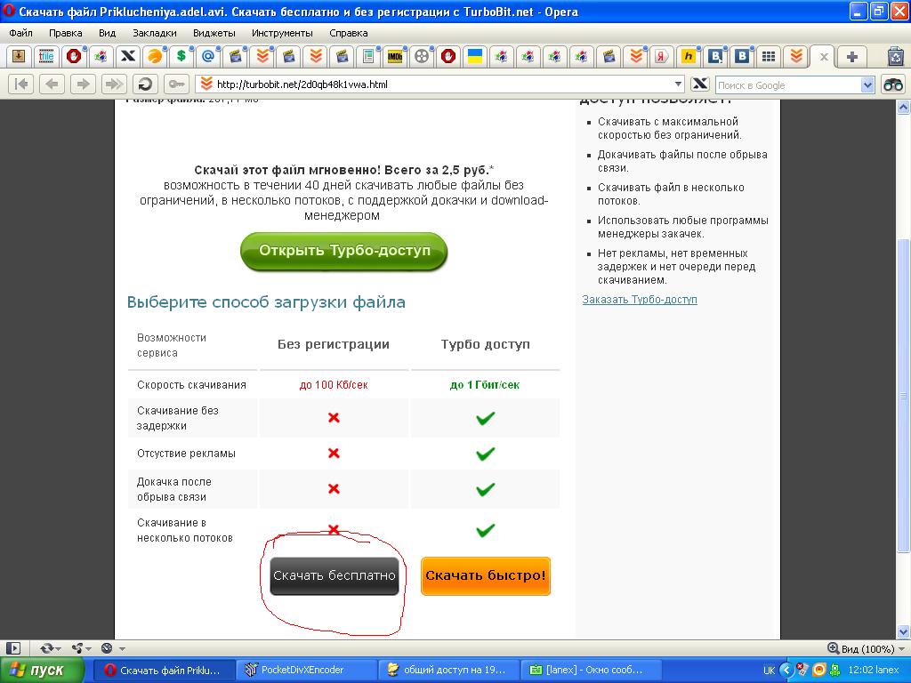Image resolution: width=911 pixels, height=683 pixels.
Task: Click the Fast Forward button
Action: pos(114,84)
